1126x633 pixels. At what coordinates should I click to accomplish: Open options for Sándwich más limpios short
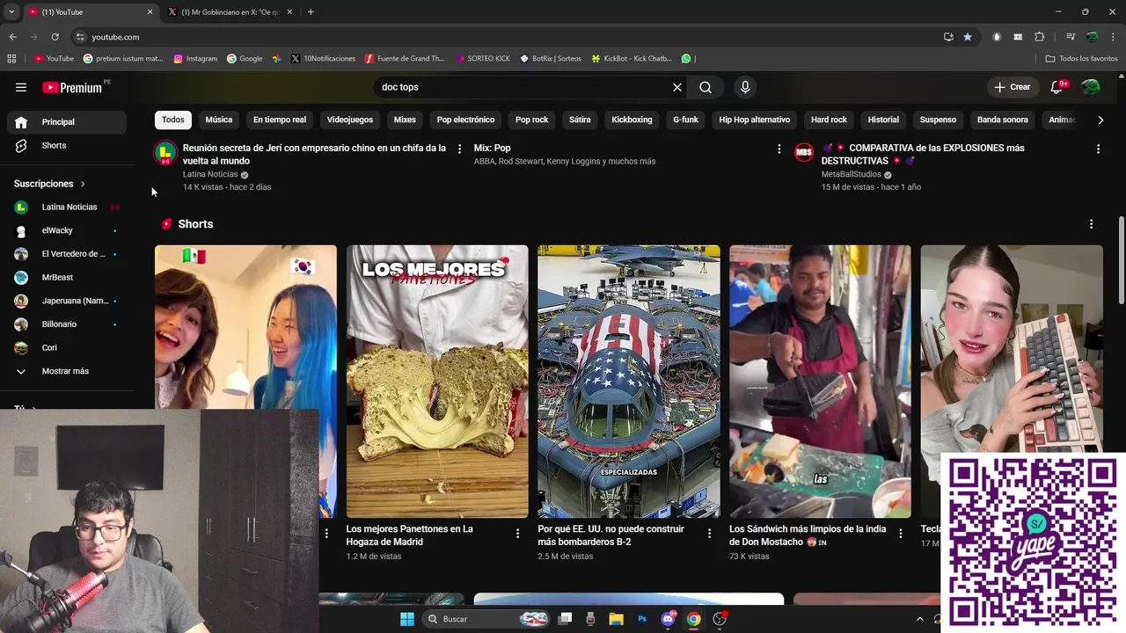pos(900,533)
